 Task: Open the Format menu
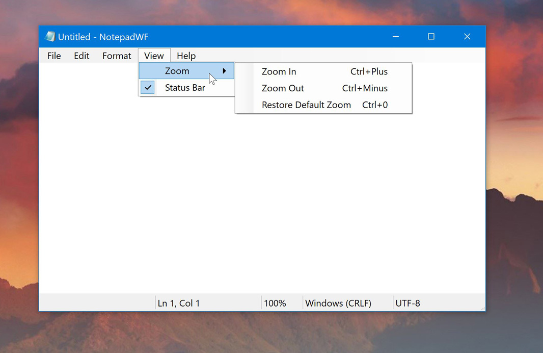point(117,56)
